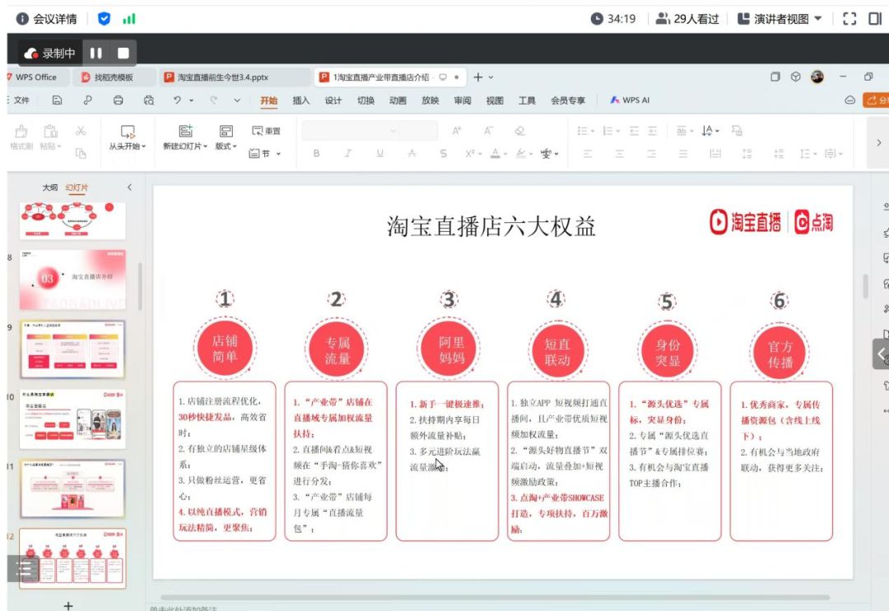Collapse the slide thumbnail panel

129,187
